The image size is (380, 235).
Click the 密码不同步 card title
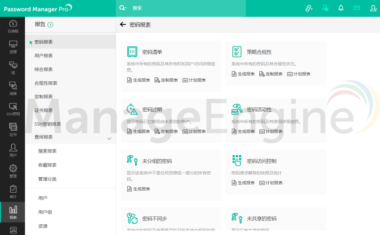155,218
